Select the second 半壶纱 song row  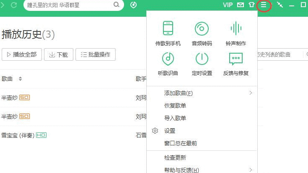(x=73, y=116)
